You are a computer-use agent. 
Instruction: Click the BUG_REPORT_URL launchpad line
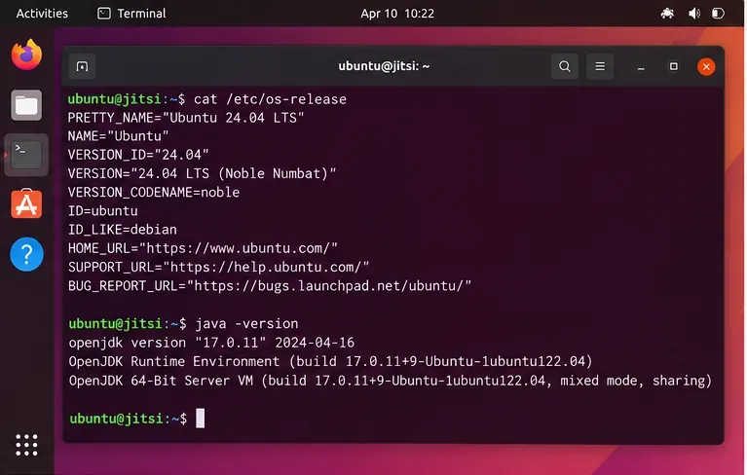pos(270,285)
